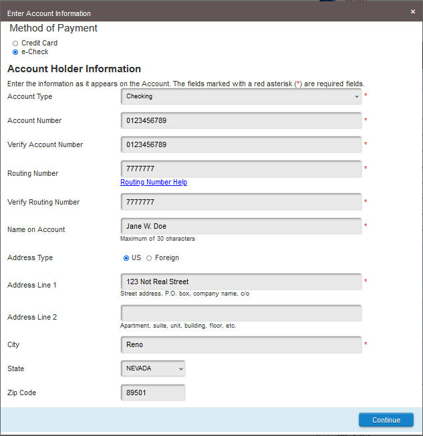Click the Continue button
423x436 pixels.
click(386, 419)
